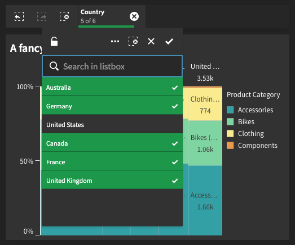295x245 pixels.
Task: Click the United 3.53k column header
Action: tap(205, 72)
